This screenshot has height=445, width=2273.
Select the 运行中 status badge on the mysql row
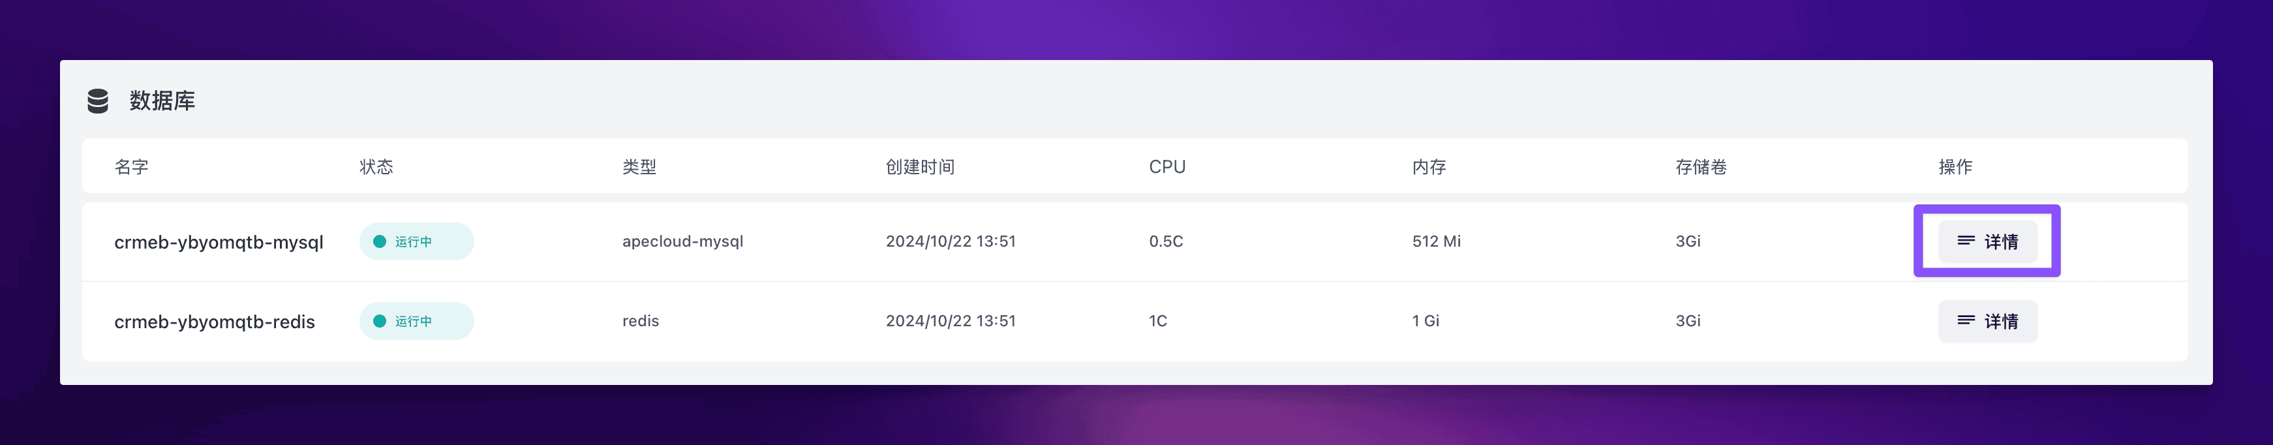(416, 240)
